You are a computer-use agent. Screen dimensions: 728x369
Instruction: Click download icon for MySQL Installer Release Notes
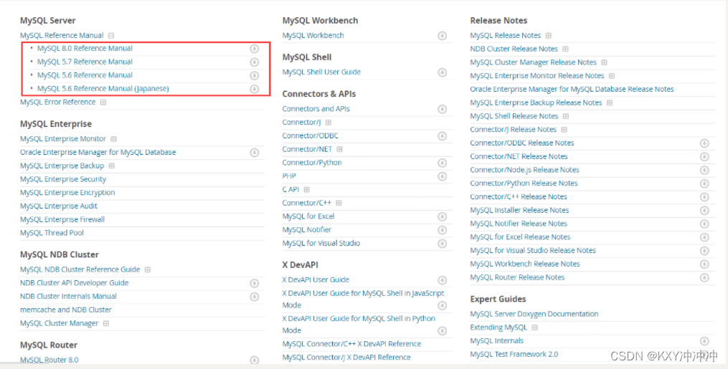click(704, 211)
